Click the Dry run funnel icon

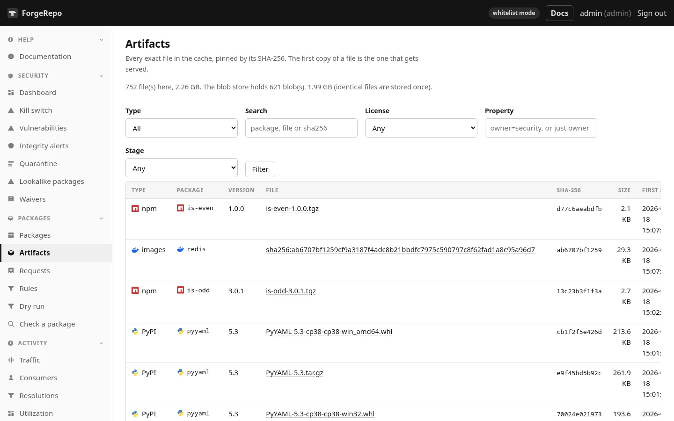coord(11,306)
